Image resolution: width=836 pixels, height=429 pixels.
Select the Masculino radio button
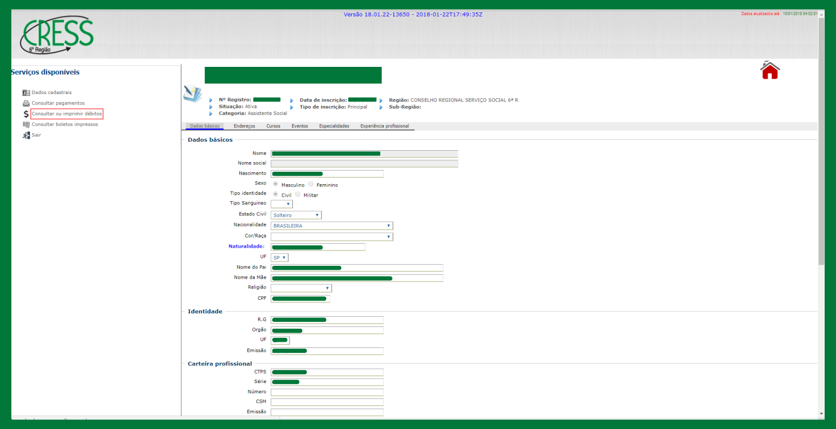point(276,184)
